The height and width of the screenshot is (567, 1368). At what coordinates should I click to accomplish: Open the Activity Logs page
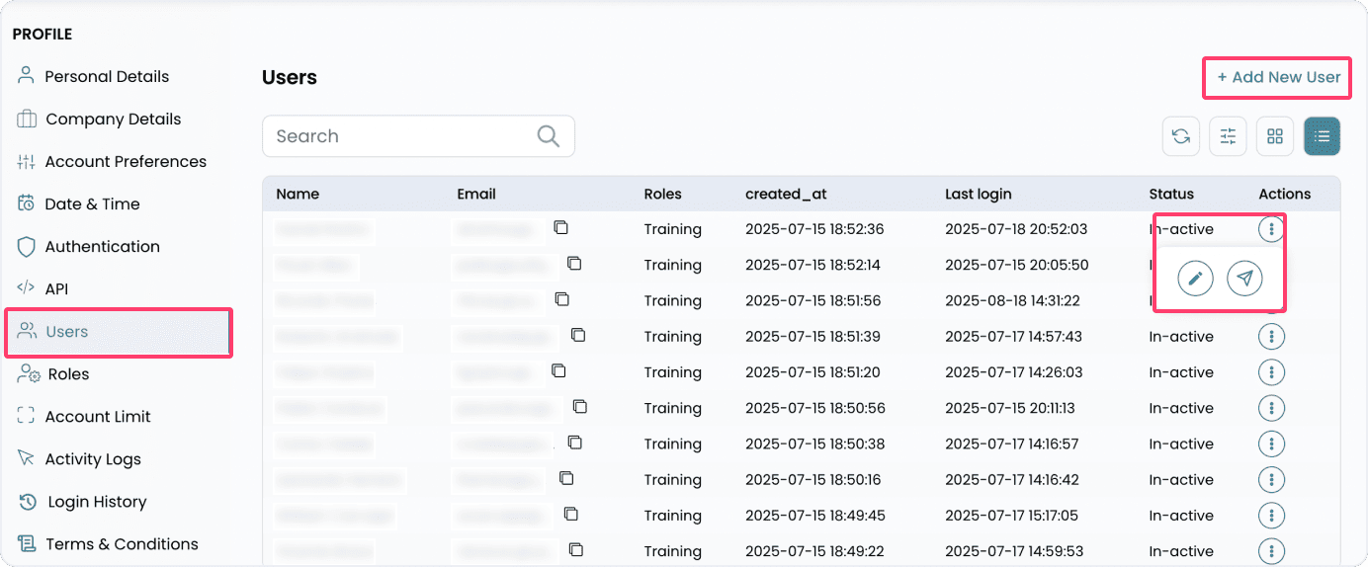(x=93, y=459)
